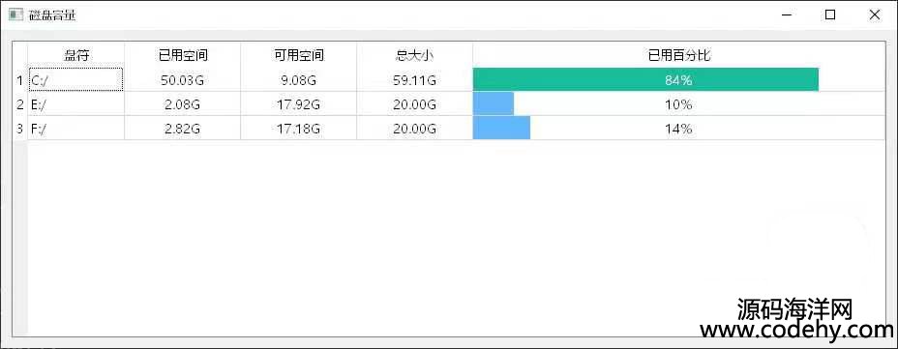898x349 pixels.
Task: Select row header number 2
Action: 20,104
